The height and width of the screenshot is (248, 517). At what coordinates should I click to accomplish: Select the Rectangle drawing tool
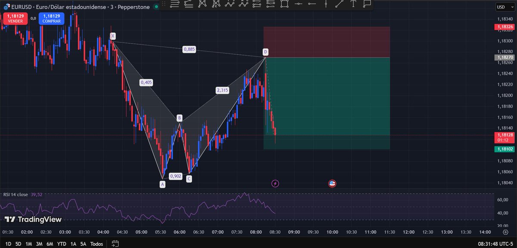284,3
